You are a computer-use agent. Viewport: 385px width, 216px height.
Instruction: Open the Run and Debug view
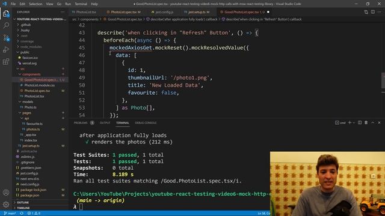pos(6,50)
